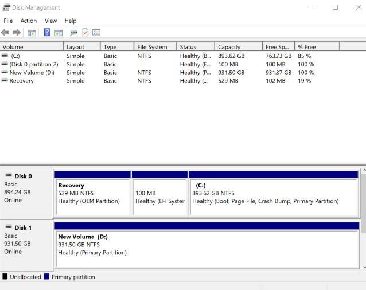The width and height of the screenshot is (366, 290).
Task: Select the (C:) volume row name
Action: 15,56
